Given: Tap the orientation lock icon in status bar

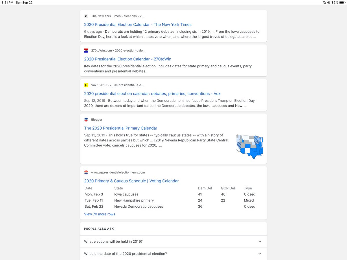Looking at the screenshot, I should point(329,2).
